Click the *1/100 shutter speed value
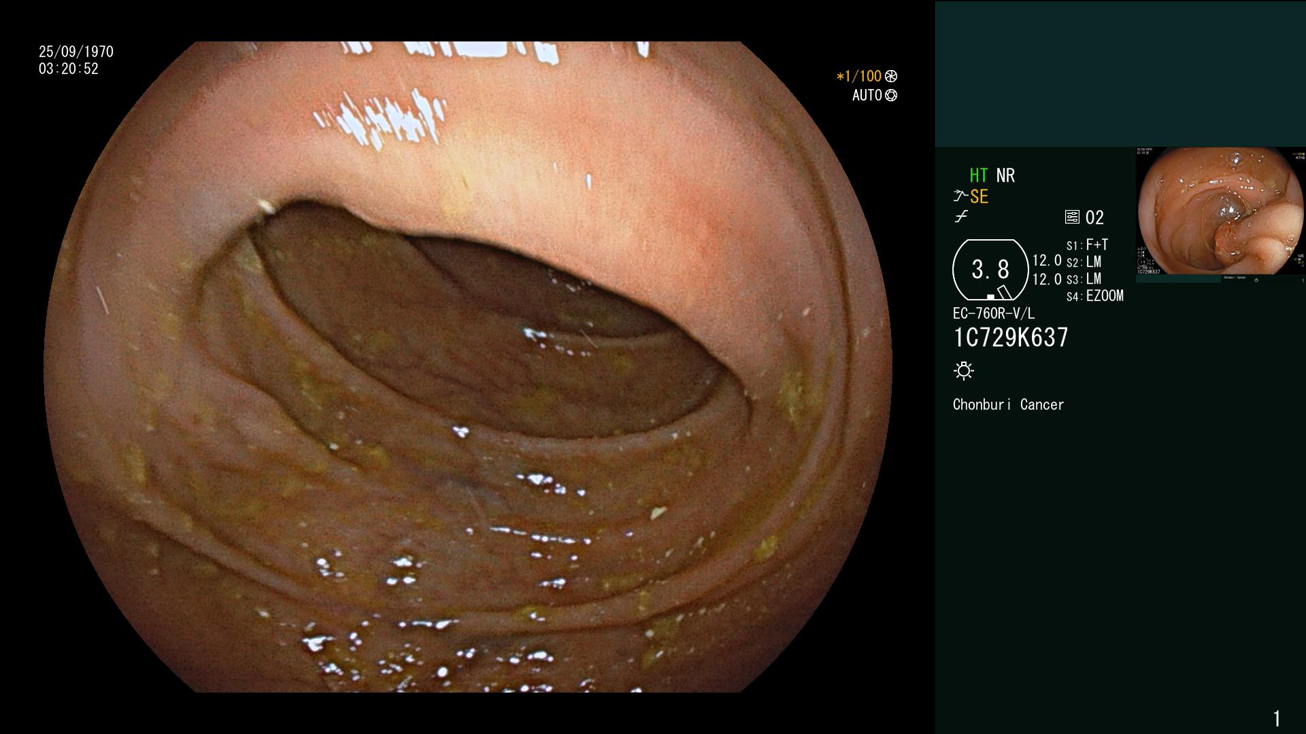 [x=859, y=76]
